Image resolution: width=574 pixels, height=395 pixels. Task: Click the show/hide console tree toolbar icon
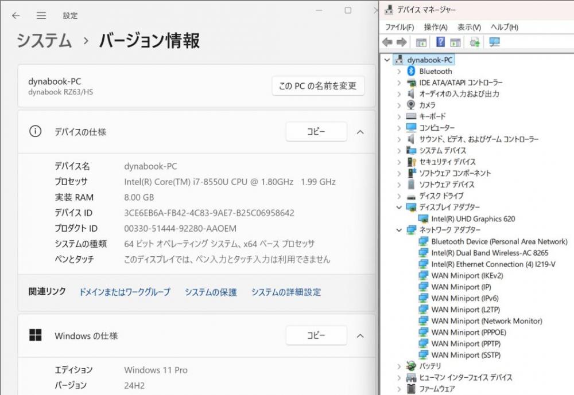(x=421, y=42)
